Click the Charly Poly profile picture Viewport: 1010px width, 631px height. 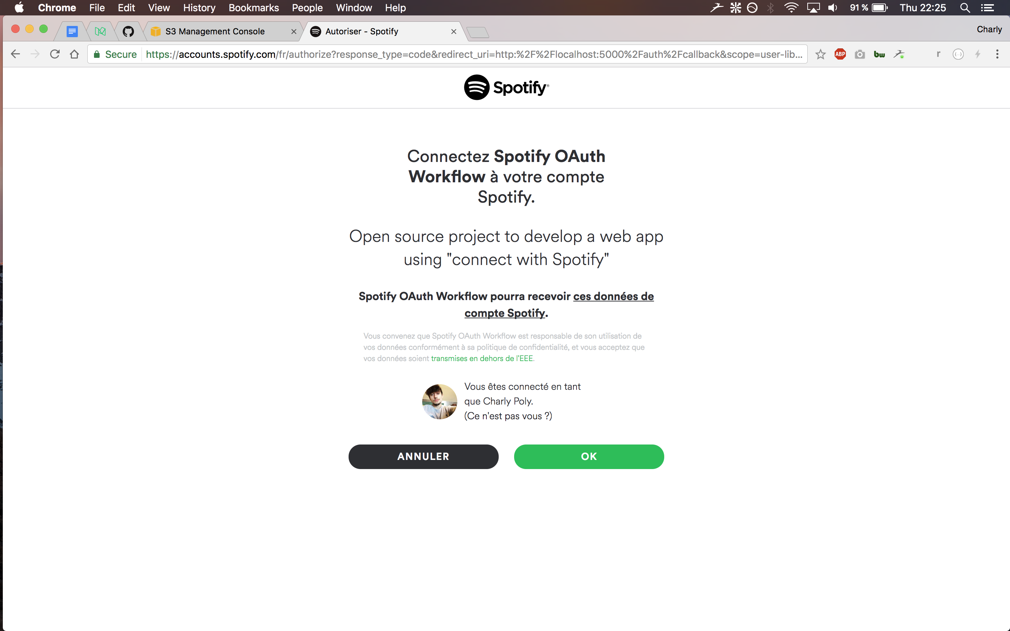tap(439, 401)
